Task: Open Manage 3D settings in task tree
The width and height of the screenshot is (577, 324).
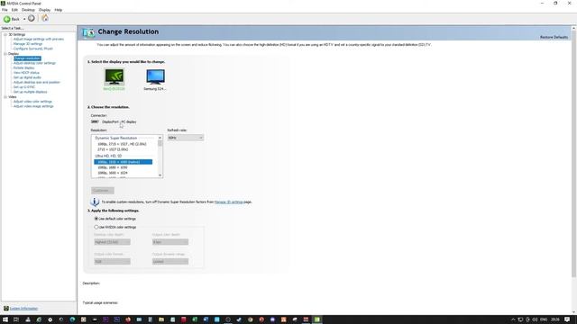Action: [x=28, y=44]
